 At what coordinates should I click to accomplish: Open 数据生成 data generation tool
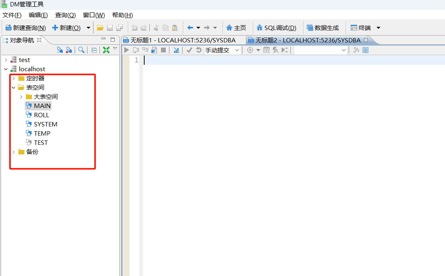click(323, 28)
